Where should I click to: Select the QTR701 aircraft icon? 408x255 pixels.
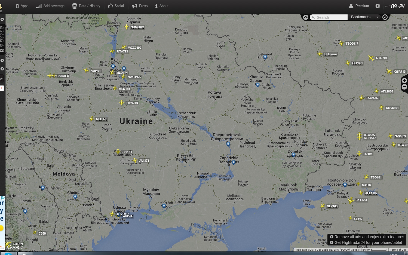tap(371, 58)
